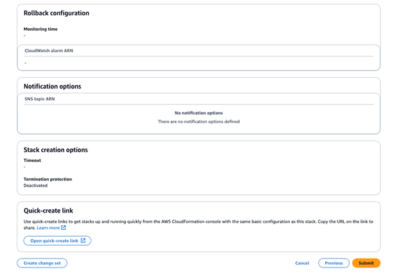Submit the stack for creation

pyautogui.click(x=366, y=263)
